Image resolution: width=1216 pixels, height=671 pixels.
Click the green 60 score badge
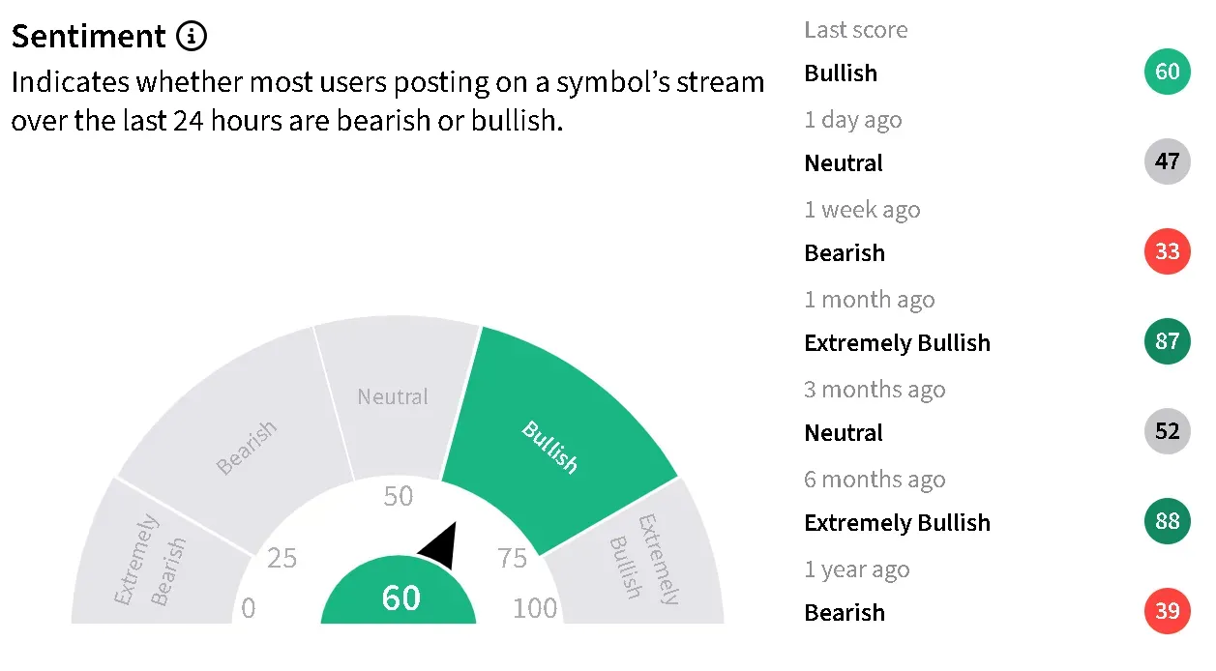tap(1167, 73)
